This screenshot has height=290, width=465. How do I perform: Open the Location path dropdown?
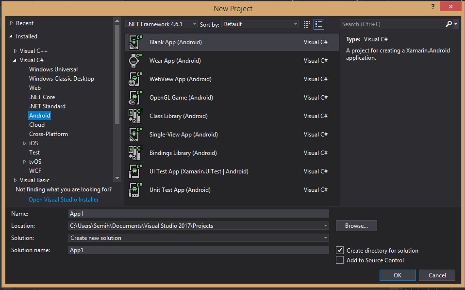[325, 226]
